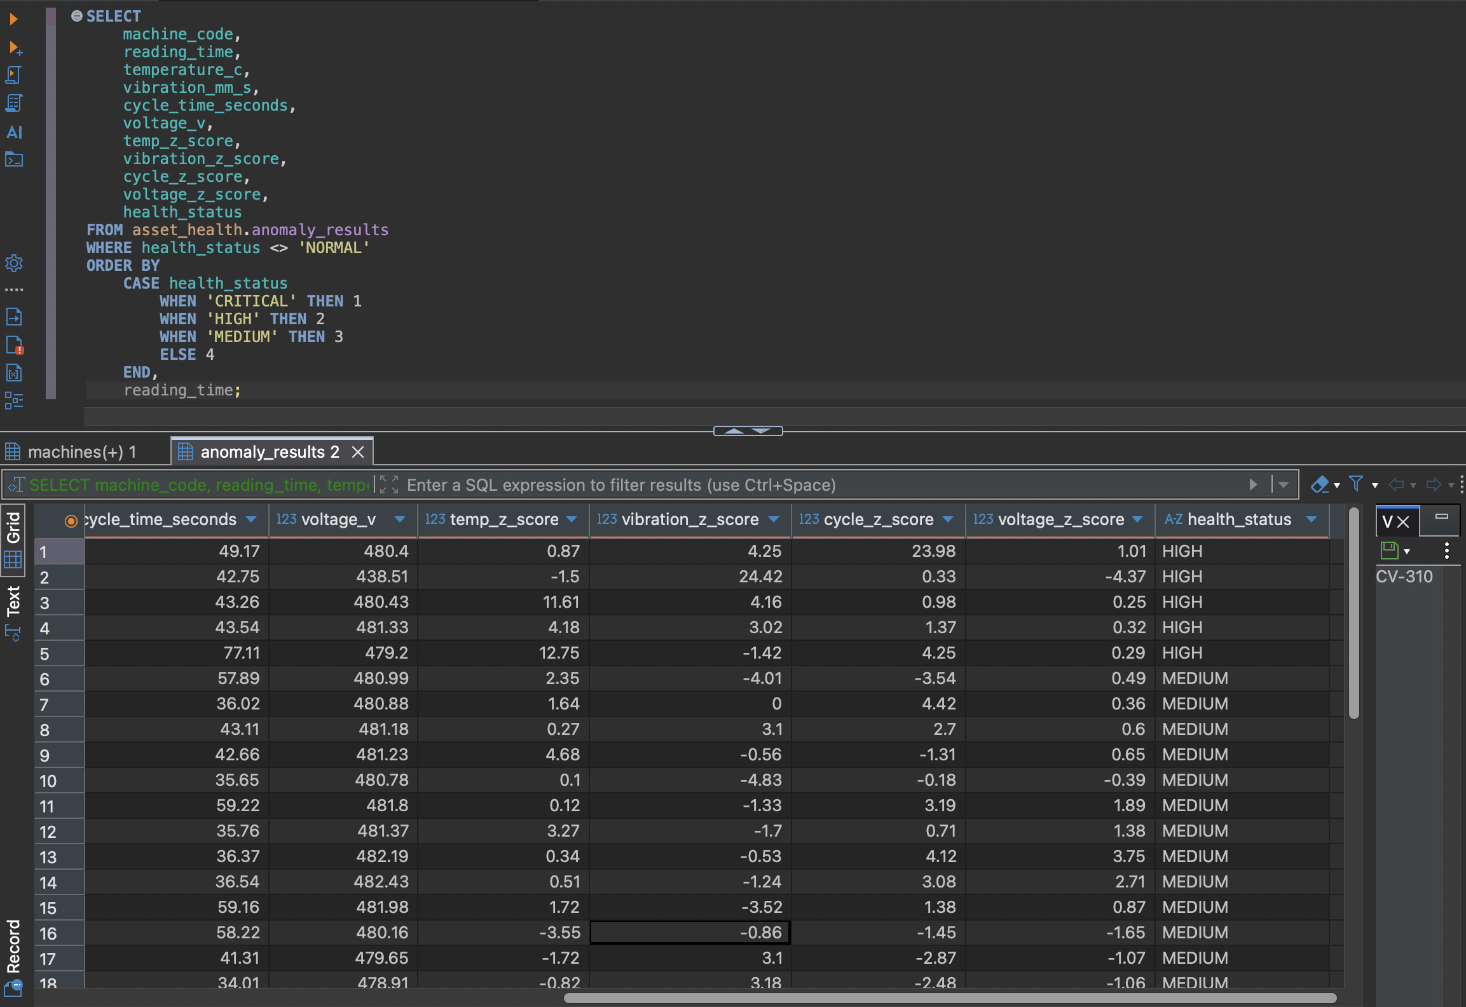This screenshot has width=1466, height=1007.
Task: Click vibration_z_score cell 24.42
Action: click(690, 577)
